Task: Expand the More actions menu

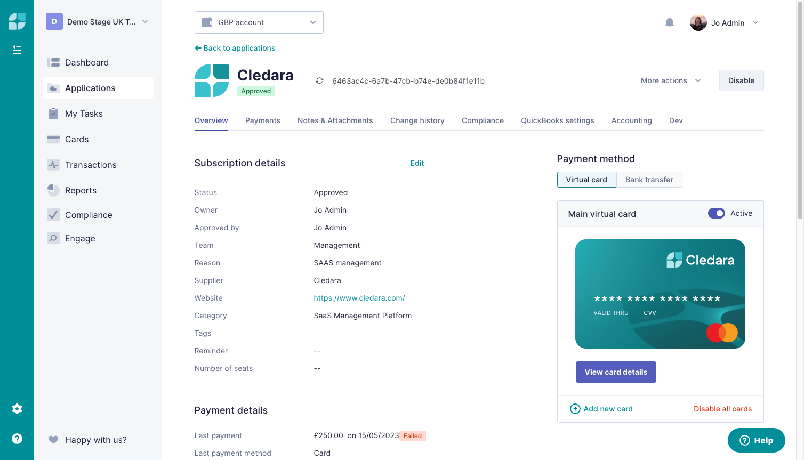Action: (x=671, y=80)
